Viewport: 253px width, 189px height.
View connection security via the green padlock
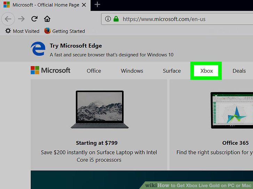tap(116, 19)
